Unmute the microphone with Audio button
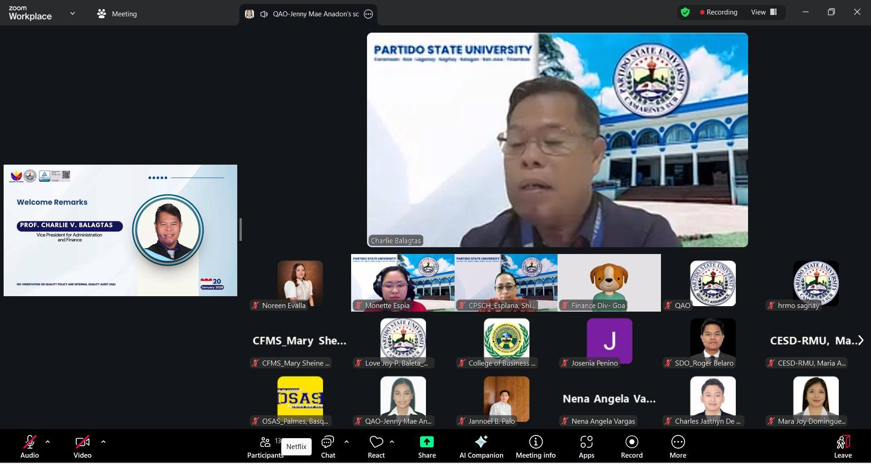Image resolution: width=871 pixels, height=464 pixels. click(x=29, y=447)
